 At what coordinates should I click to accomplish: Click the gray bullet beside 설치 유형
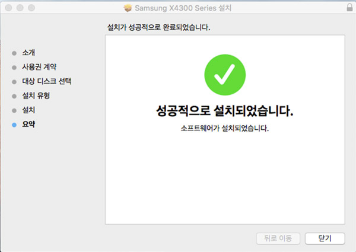pos(14,96)
